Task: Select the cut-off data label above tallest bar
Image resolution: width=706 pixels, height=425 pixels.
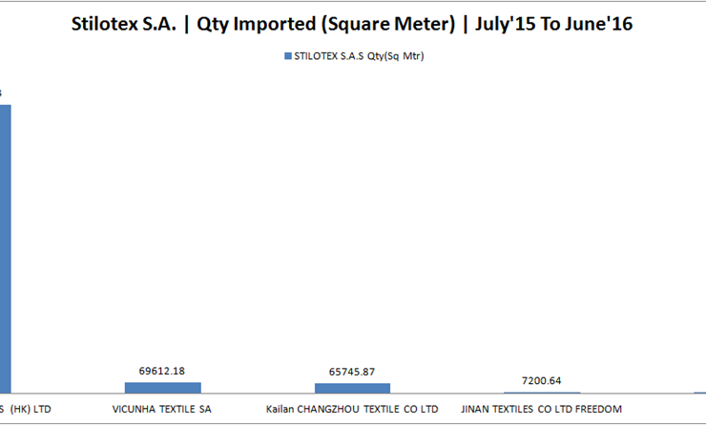Action: click(1, 93)
